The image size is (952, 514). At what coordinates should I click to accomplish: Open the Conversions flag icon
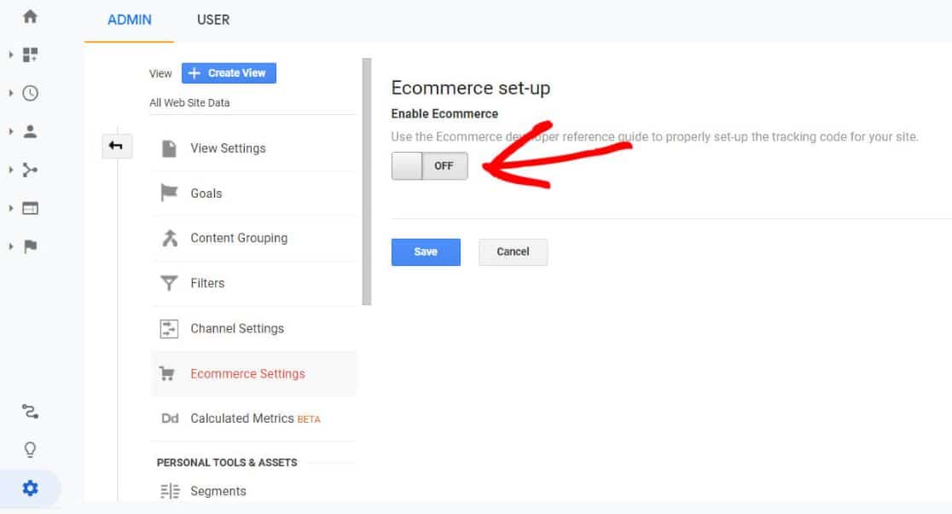tap(30, 246)
